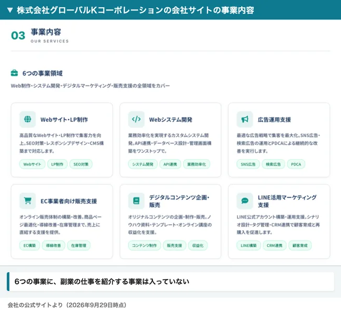
Task: Click the description starting 業務効率化を実現する
Action: (170, 143)
